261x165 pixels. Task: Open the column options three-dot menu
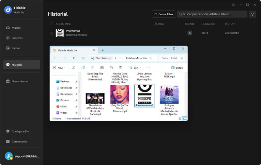[x=255, y=24]
